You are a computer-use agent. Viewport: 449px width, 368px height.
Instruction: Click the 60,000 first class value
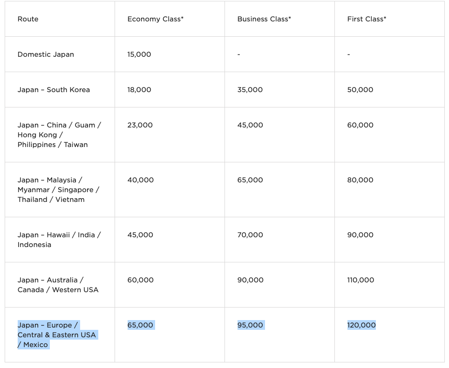click(360, 125)
